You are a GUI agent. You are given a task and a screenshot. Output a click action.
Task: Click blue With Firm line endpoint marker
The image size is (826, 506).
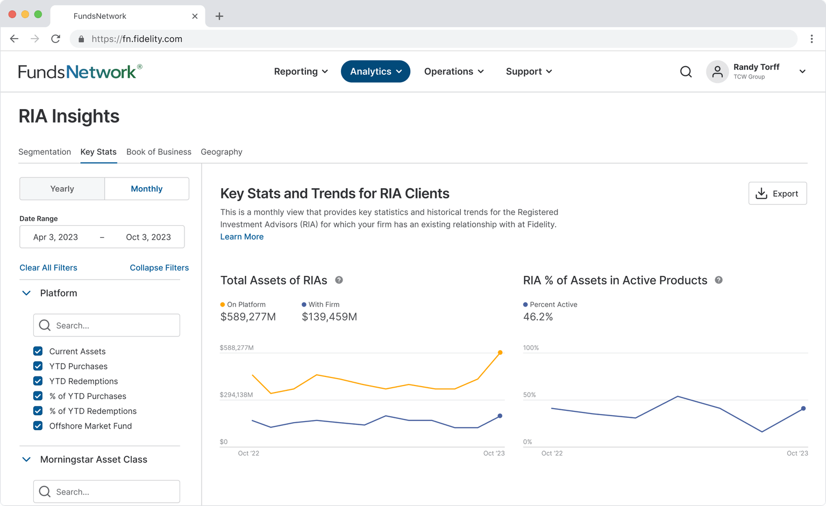(500, 416)
